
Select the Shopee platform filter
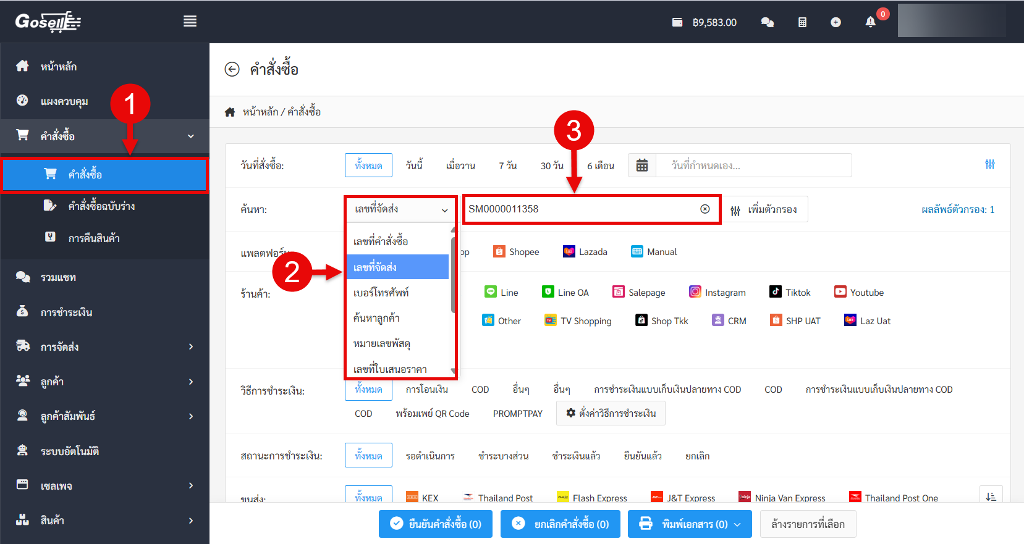pyautogui.click(x=517, y=252)
